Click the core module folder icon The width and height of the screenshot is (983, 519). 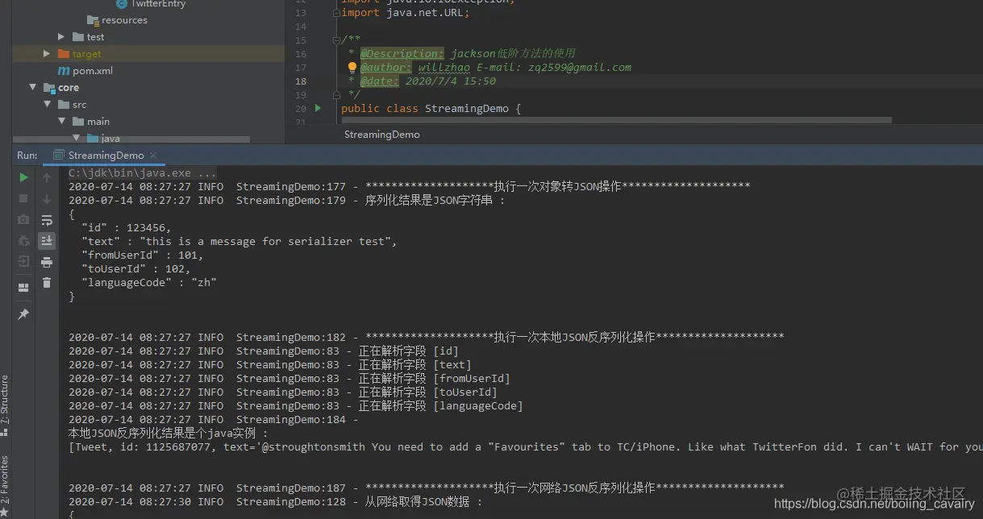pos(49,88)
